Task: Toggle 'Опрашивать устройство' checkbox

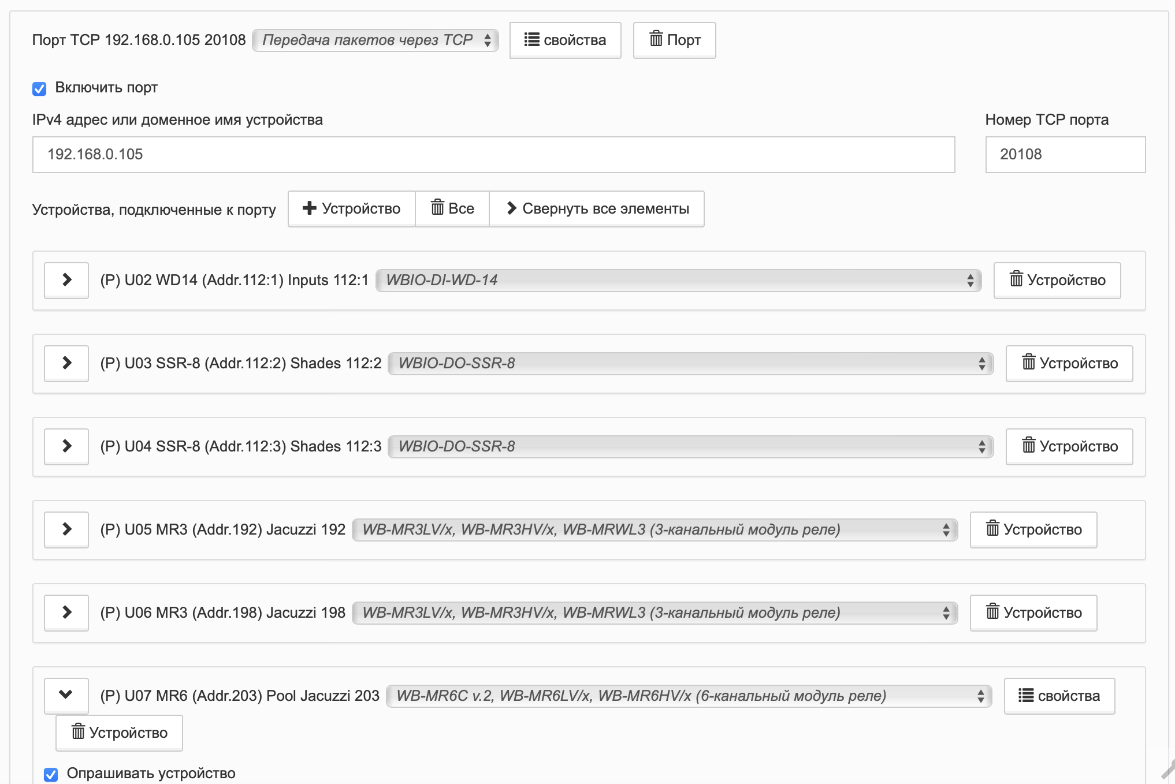Action: coord(51,774)
